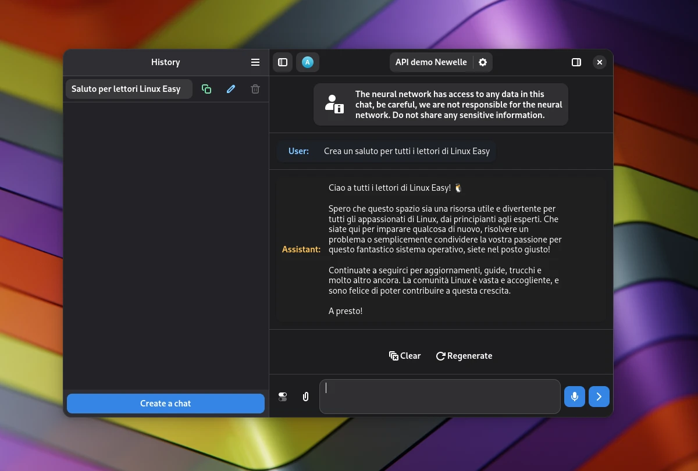698x471 pixels.
Task: Open the History hamburger menu
Action: tap(255, 62)
